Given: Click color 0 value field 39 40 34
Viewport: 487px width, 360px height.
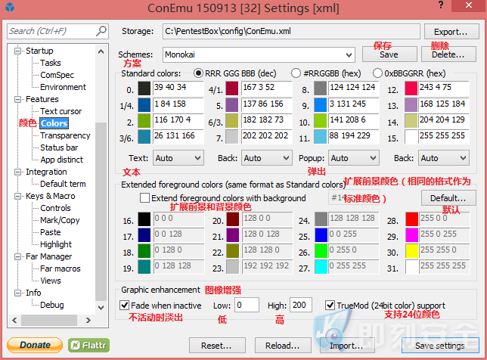Looking at the screenshot, I should point(178,88).
